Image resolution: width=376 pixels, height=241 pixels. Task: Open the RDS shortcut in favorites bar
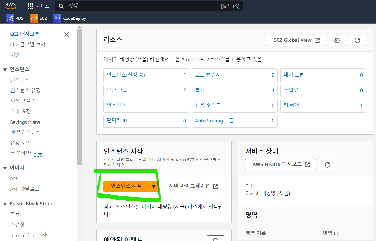coord(15,18)
